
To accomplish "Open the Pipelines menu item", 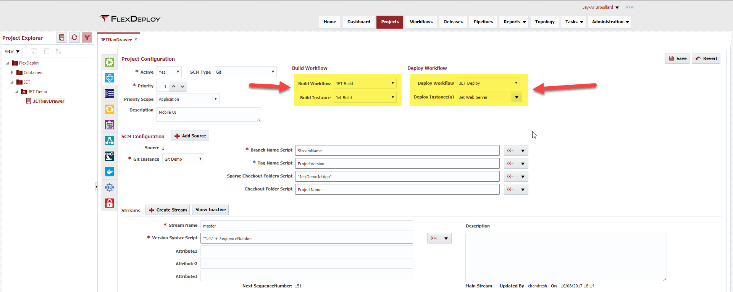I will pyautogui.click(x=483, y=22).
